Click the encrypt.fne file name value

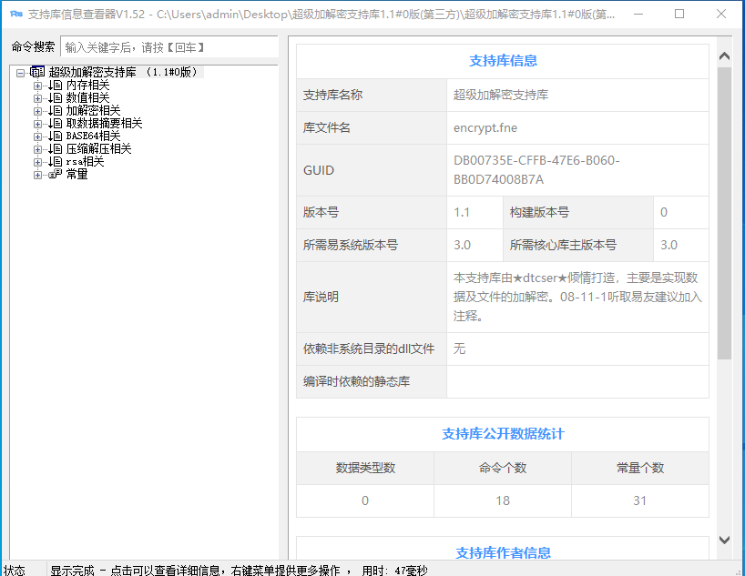tap(485, 127)
